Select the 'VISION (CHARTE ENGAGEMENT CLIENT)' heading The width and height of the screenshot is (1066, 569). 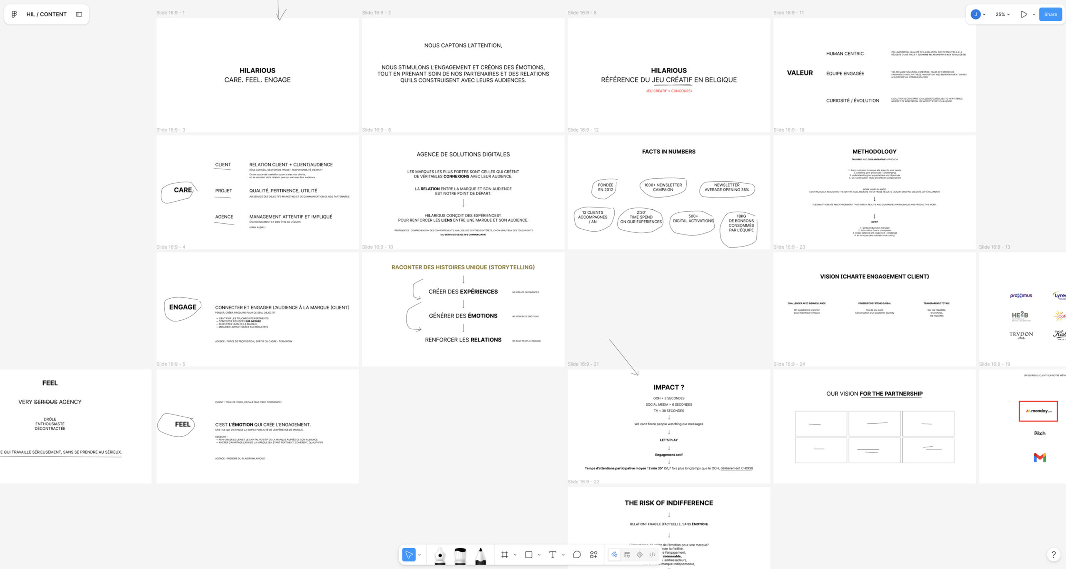click(x=874, y=277)
